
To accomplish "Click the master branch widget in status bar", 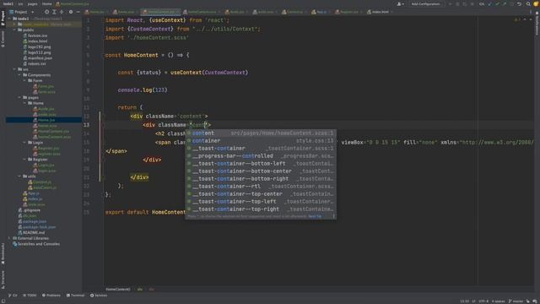I will pyautogui.click(x=516, y=301).
